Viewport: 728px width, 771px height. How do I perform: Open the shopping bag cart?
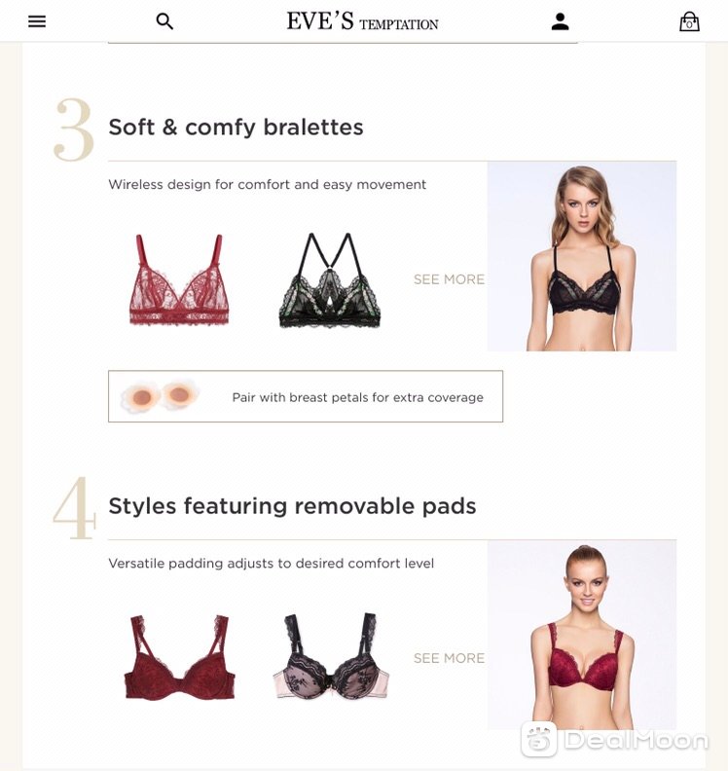point(689,21)
